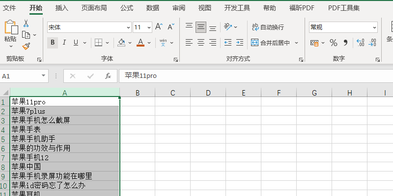The image size is (393, 196).
Task: Decrease indent
Action: (x=228, y=43)
